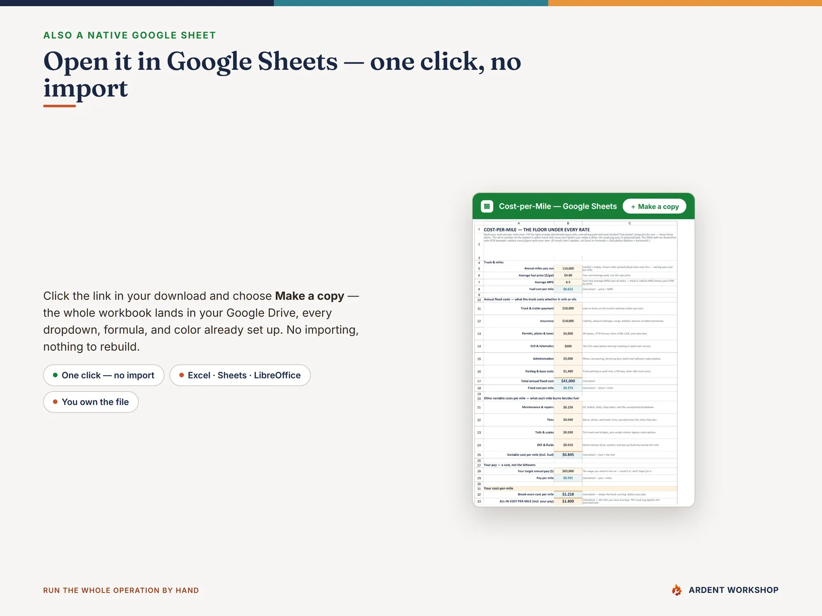Screen dimensions: 822x616
Task: Click the green Google Sheets icon
Action: tap(487, 206)
